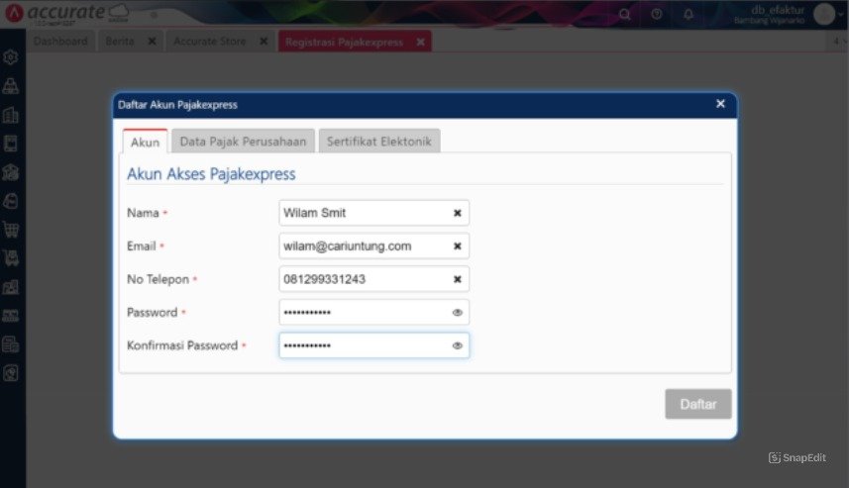Focus the Konfirmasi Password input field
The width and height of the screenshot is (849, 488).
(x=373, y=345)
